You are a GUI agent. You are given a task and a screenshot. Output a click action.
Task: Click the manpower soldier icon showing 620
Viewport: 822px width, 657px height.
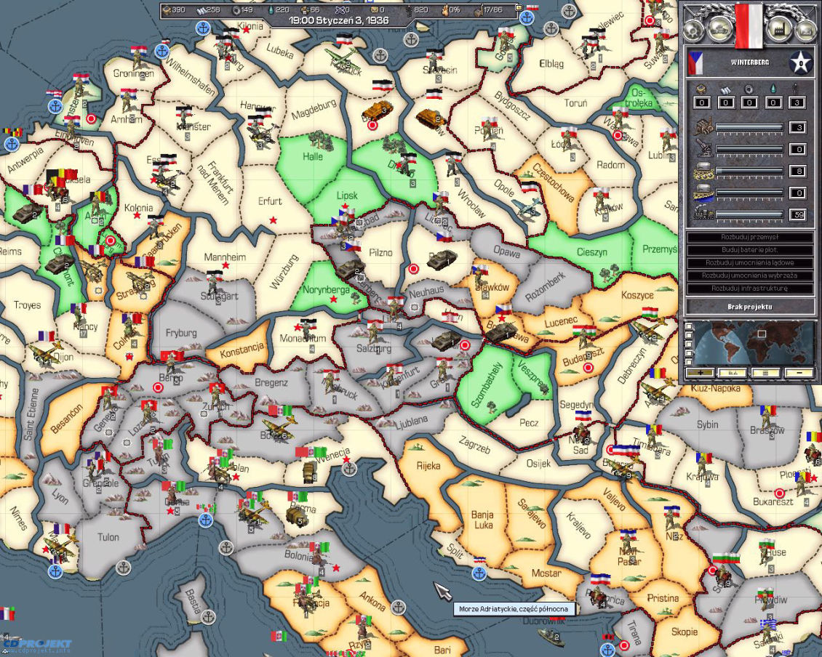point(409,9)
